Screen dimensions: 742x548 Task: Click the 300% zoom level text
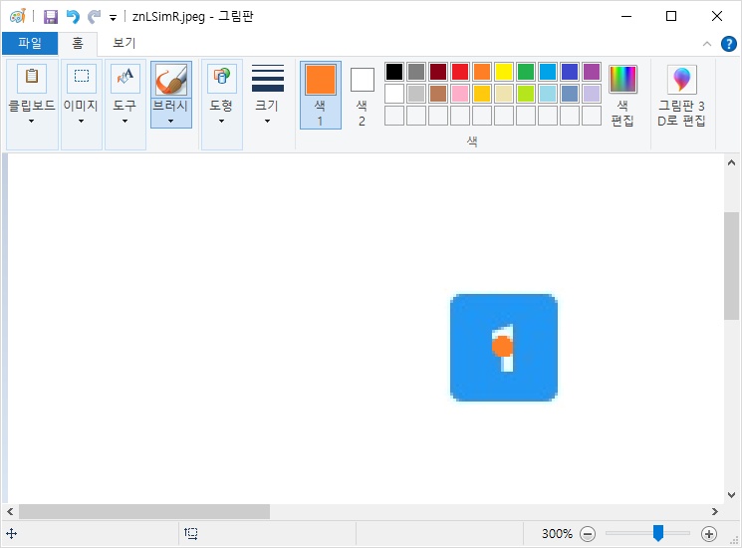tap(557, 534)
